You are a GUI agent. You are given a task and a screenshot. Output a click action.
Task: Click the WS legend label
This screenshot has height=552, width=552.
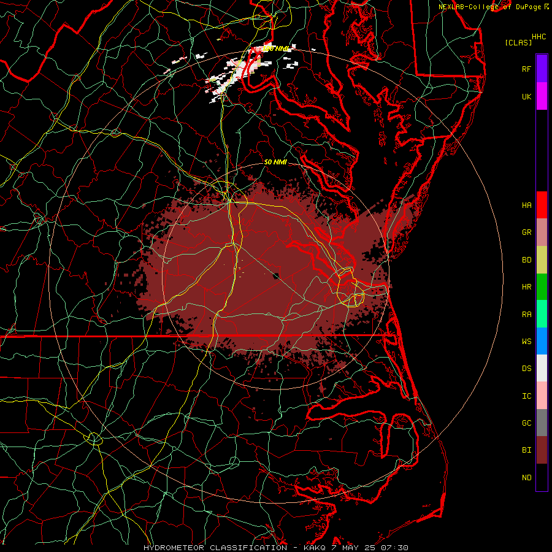tap(526, 341)
